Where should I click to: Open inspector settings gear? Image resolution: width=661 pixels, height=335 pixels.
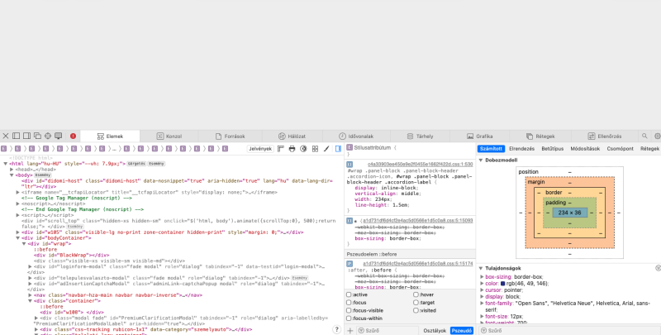click(x=657, y=136)
